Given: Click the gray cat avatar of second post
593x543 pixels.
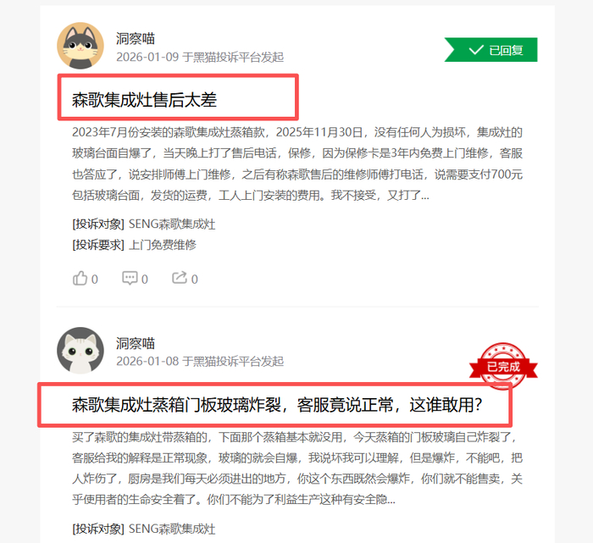Looking at the screenshot, I should click(x=80, y=351).
